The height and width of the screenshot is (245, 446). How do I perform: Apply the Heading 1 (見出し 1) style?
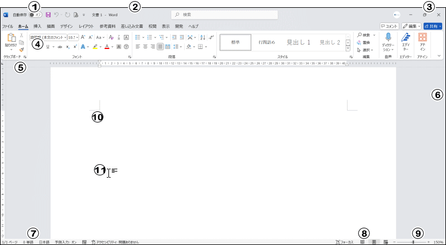click(299, 42)
